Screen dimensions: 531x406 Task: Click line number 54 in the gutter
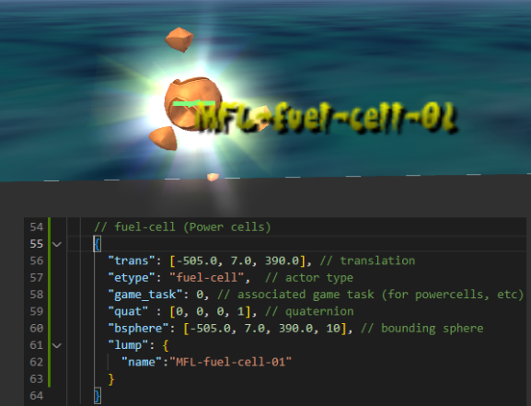pyautogui.click(x=36, y=227)
